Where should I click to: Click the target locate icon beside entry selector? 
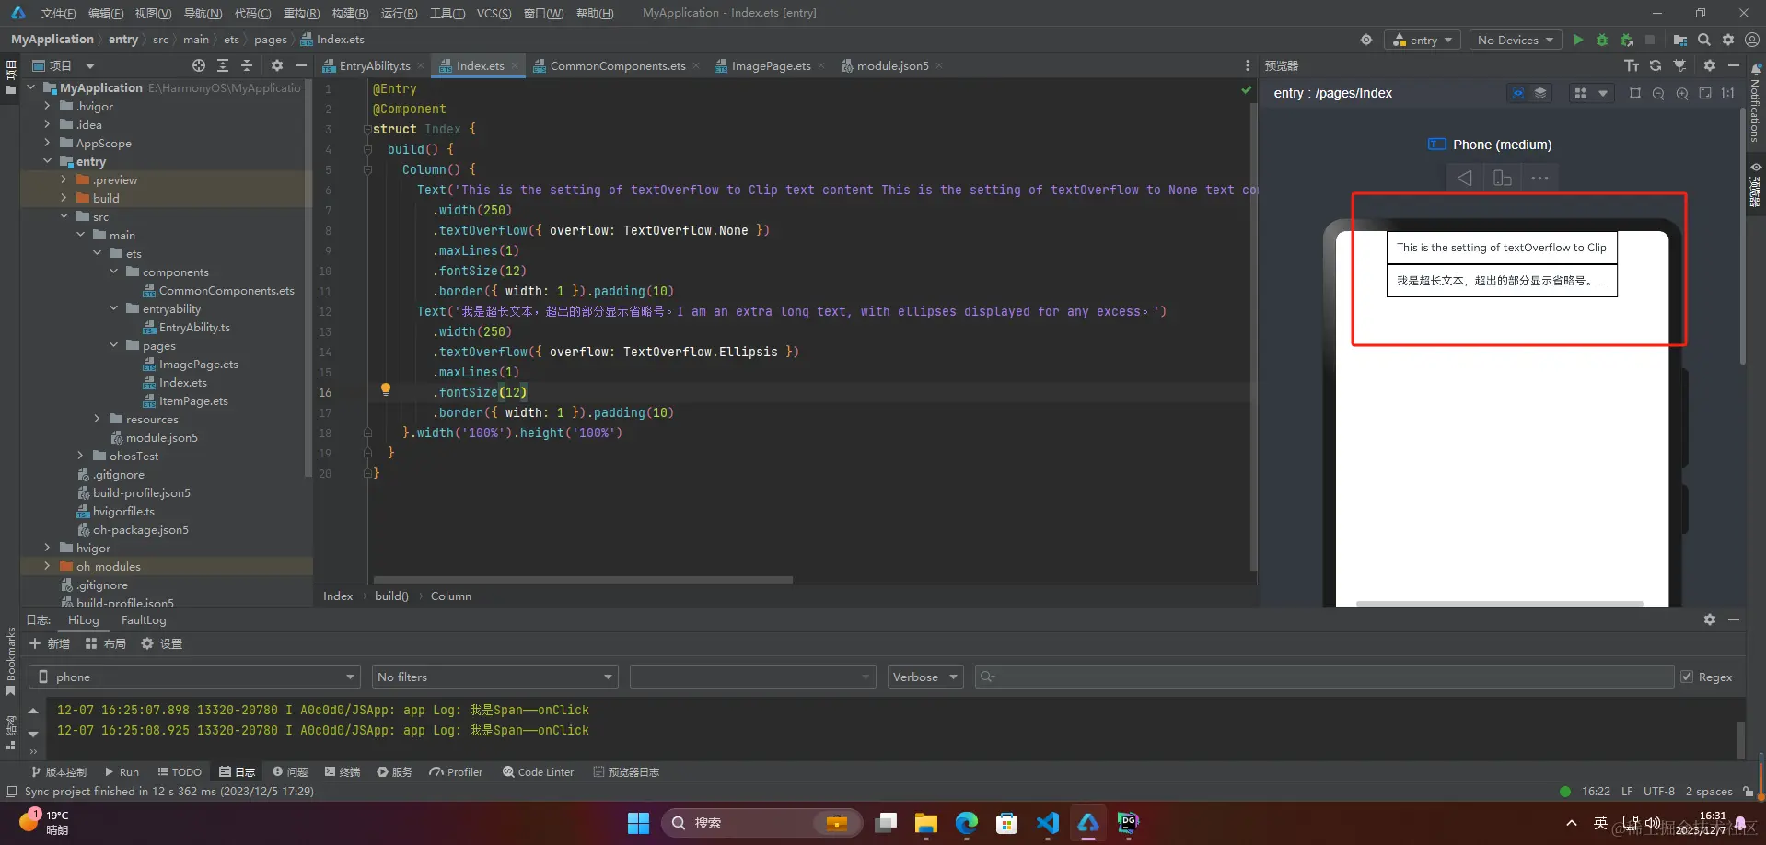click(1366, 40)
